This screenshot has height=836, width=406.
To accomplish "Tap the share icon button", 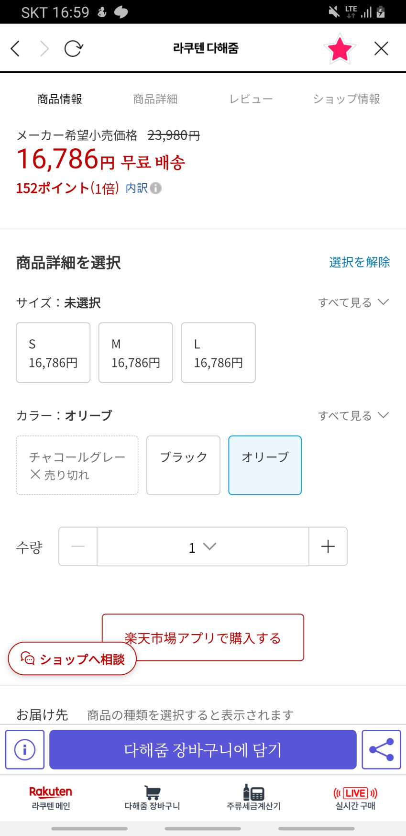I will pyautogui.click(x=381, y=749).
